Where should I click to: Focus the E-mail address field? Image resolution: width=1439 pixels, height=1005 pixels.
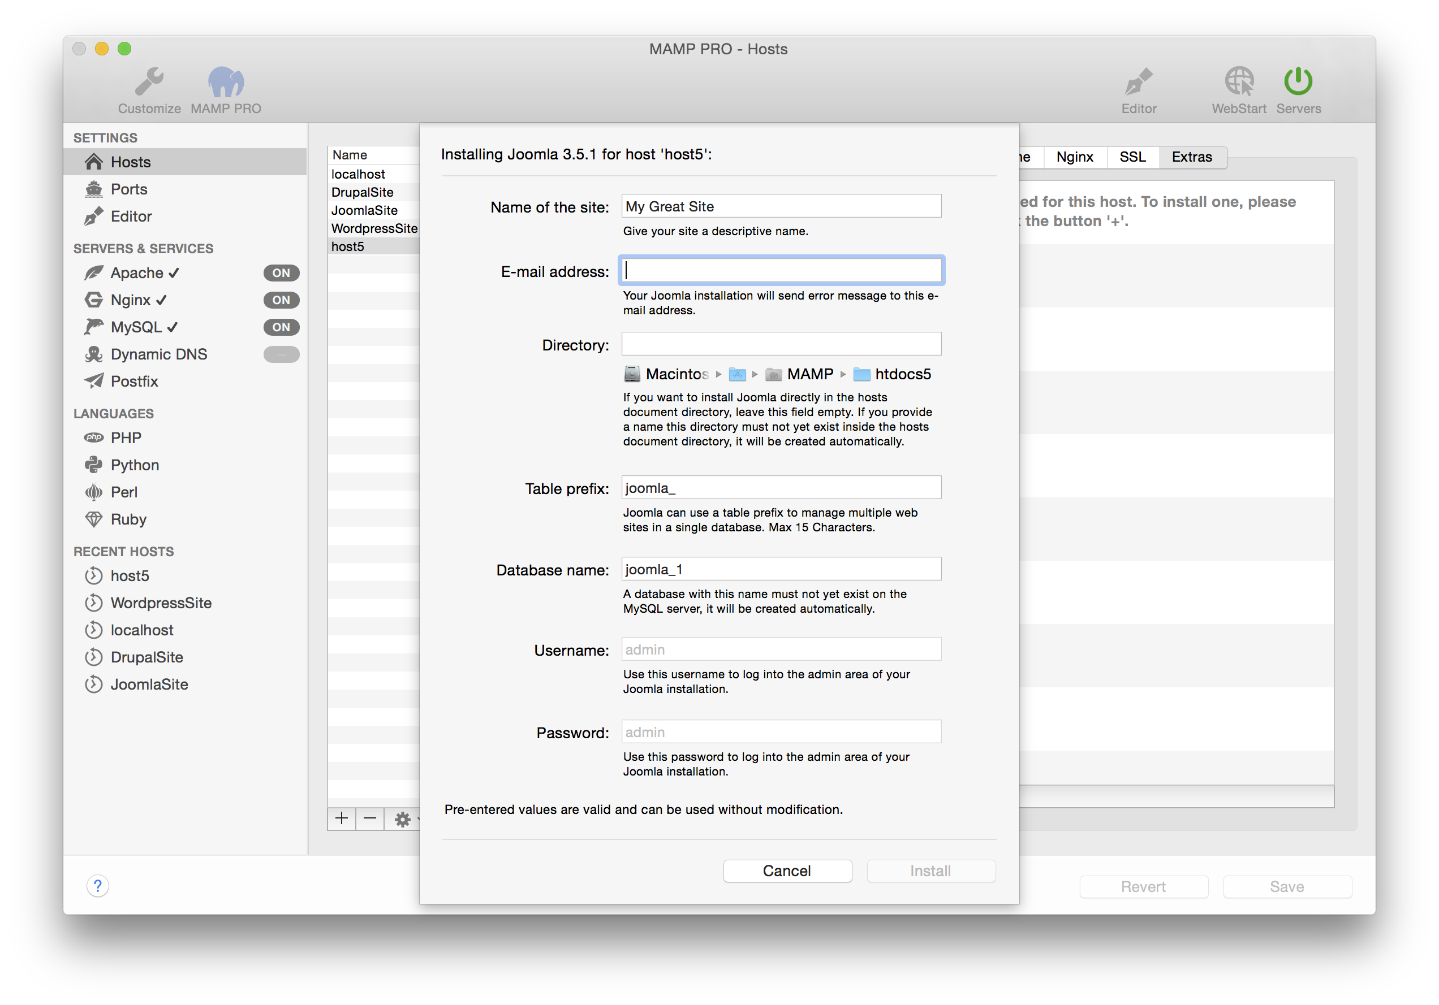click(781, 271)
